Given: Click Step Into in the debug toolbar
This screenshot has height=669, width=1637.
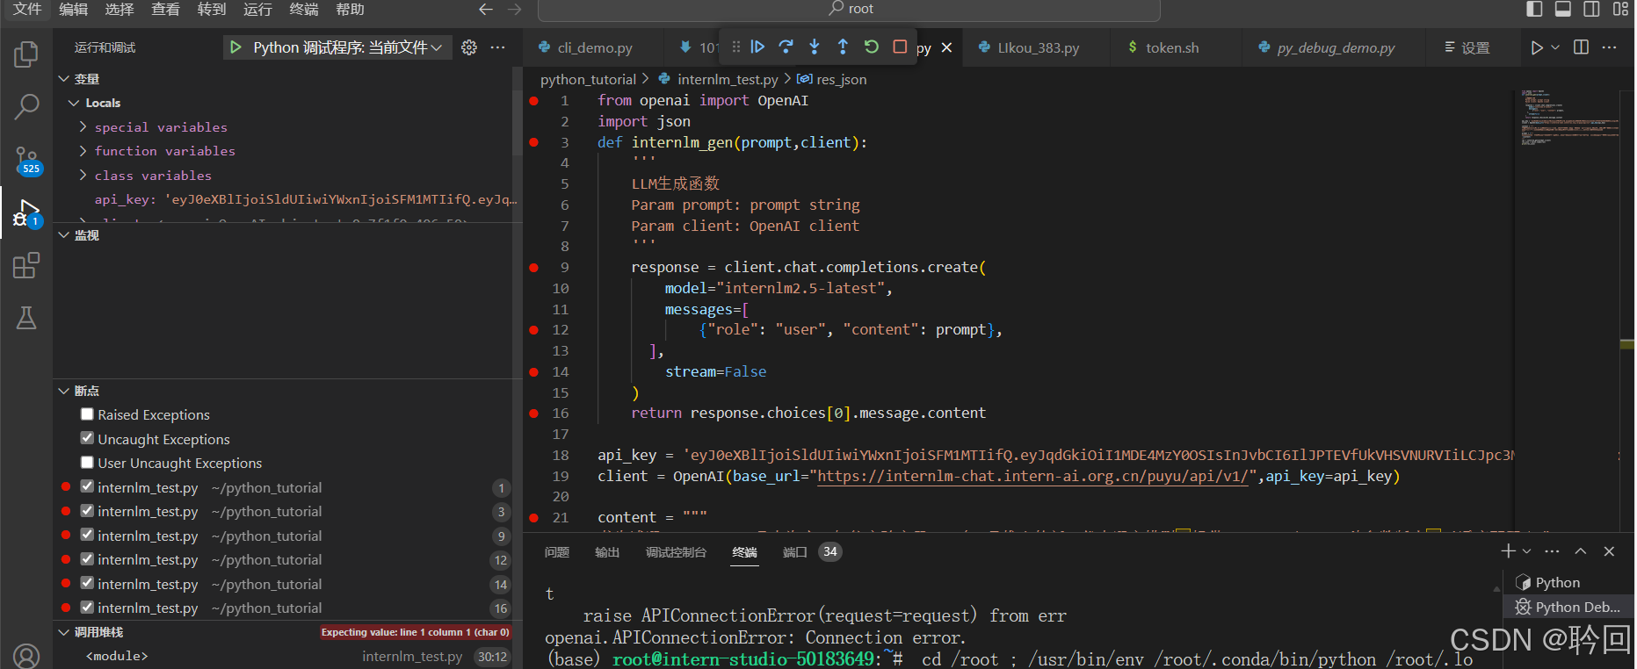Looking at the screenshot, I should pos(815,47).
